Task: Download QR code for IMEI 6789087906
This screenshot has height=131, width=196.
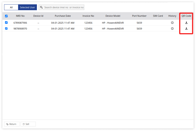Action: click(186, 23)
